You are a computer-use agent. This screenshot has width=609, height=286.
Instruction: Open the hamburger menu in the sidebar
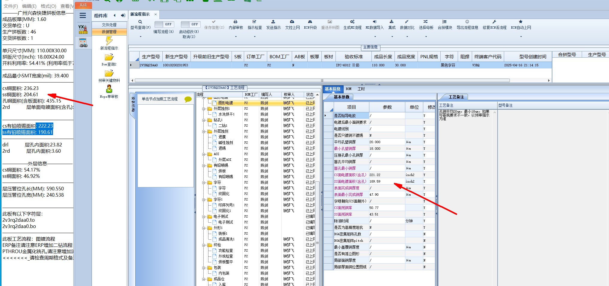83,16
